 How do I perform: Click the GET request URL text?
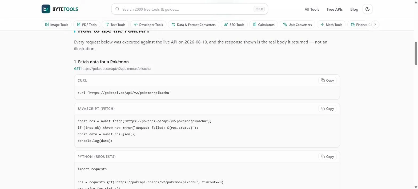[116, 69]
